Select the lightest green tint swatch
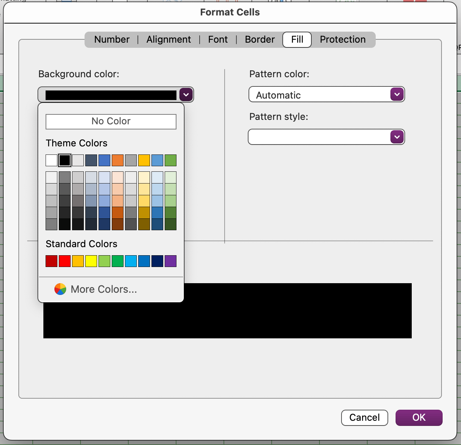 pos(171,177)
